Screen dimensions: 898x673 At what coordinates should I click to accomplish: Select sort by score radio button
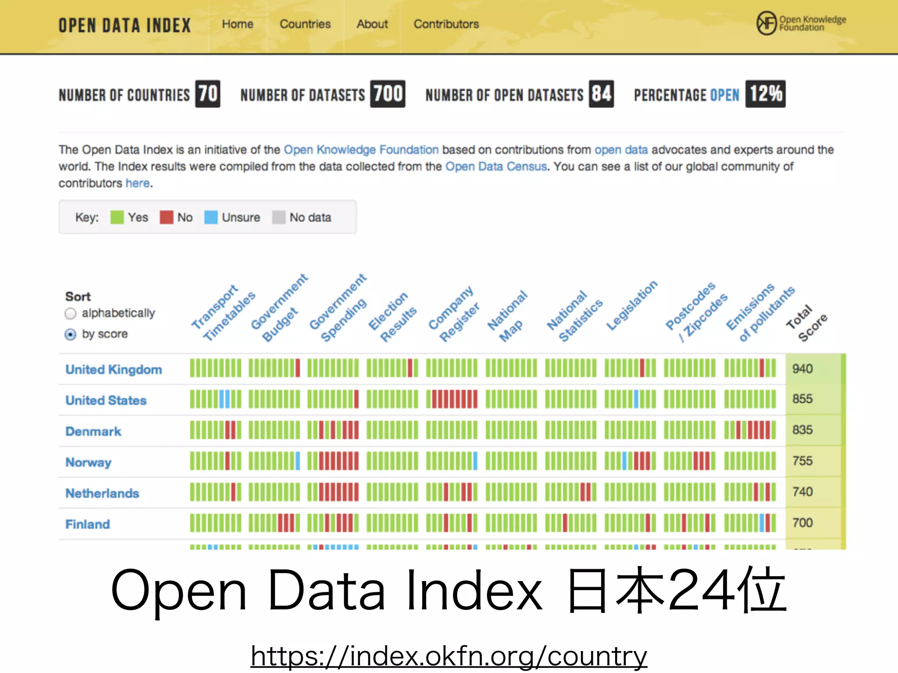[70, 335]
